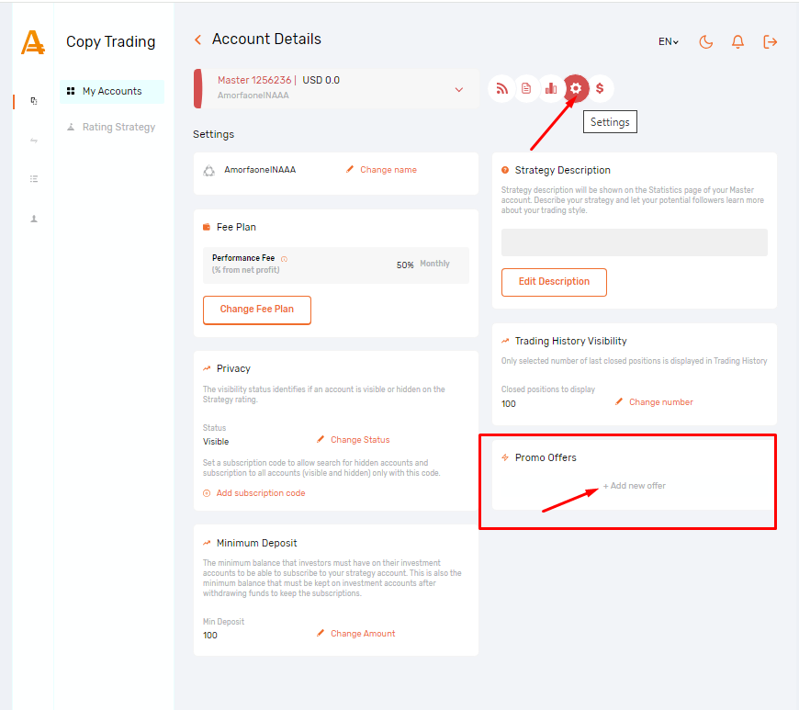Click the dollar sign icon
Screen dimensions: 799x710
[x=600, y=88]
